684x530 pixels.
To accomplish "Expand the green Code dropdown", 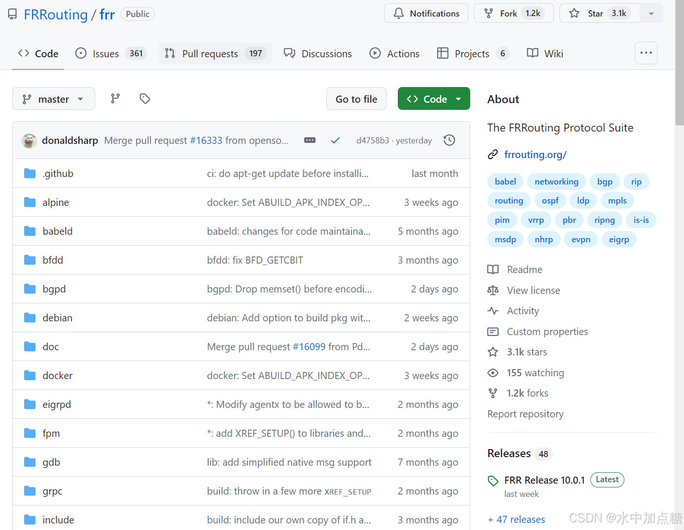I will pos(458,98).
